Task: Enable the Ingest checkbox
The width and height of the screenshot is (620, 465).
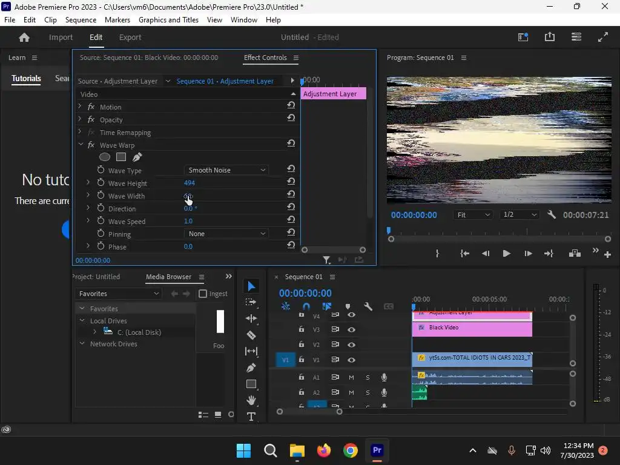Action: (x=203, y=294)
